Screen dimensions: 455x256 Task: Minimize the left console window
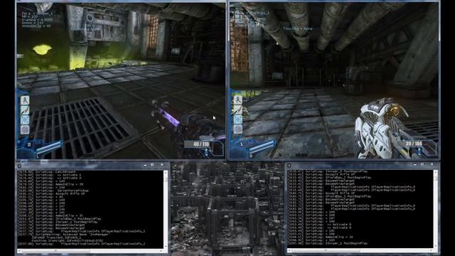(x=145, y=165)
